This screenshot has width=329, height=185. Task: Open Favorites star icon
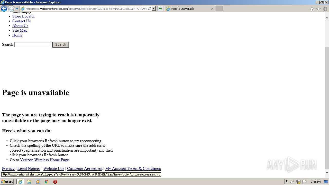[318, 9]
